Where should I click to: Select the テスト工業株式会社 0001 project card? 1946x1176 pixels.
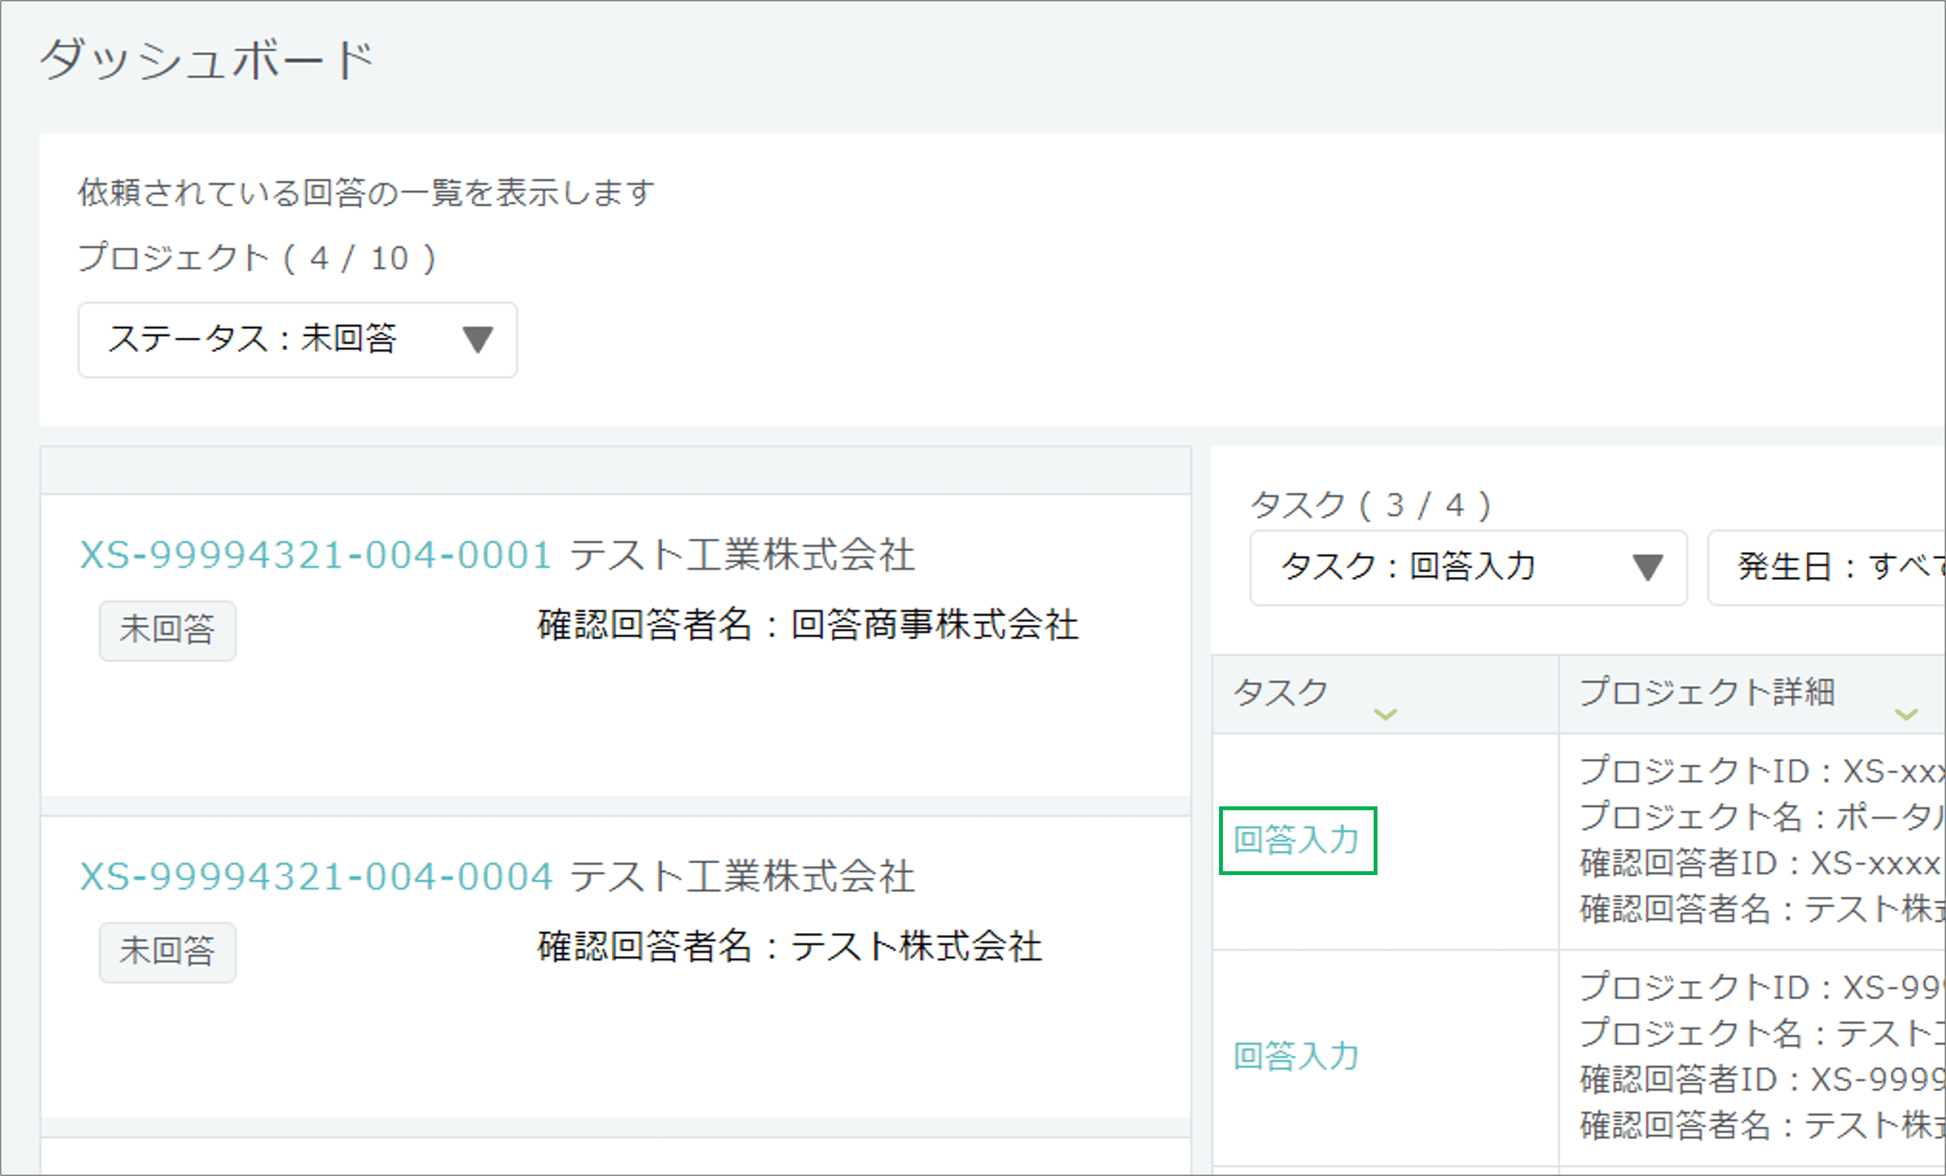[x=616, y=711]
